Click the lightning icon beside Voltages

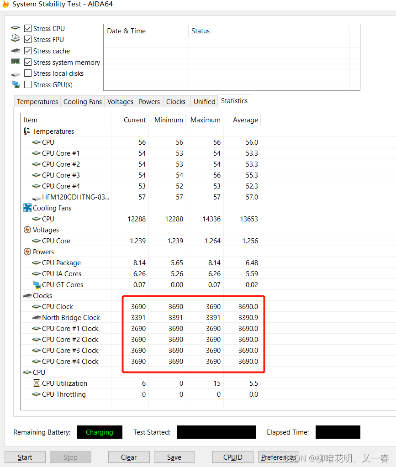pyautogui.click(x=27, y=230)
